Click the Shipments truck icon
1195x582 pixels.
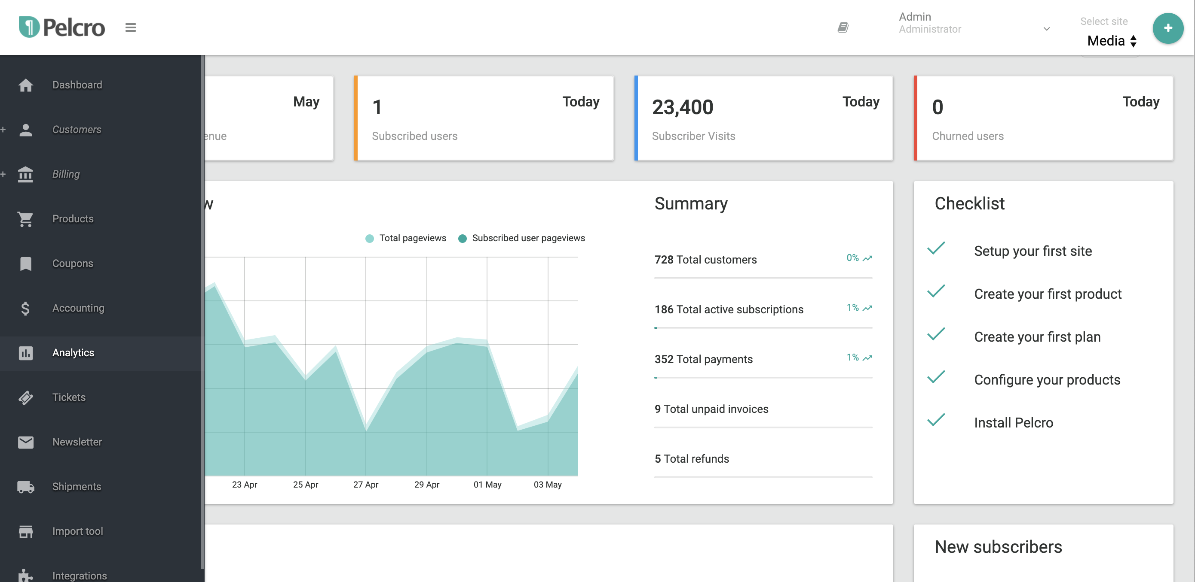click(x=25, y=487)
